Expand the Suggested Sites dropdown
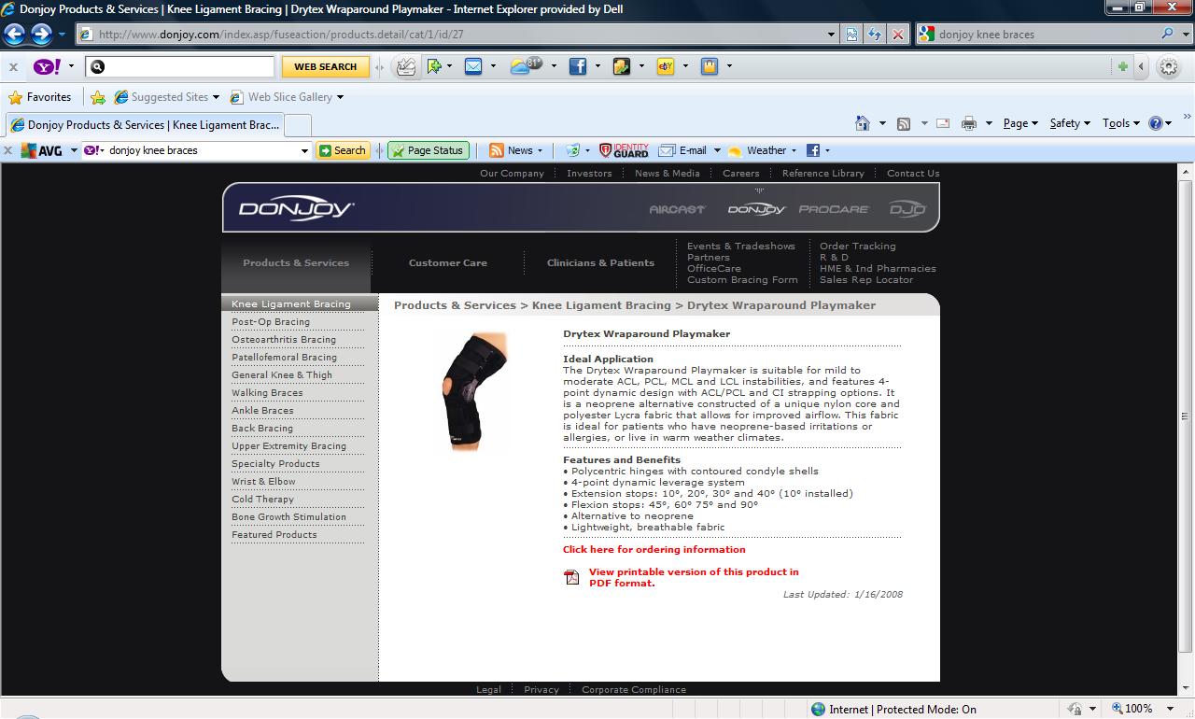This screenshot has height=719, width=1195. pyautogui.click(x=216, y=97)
